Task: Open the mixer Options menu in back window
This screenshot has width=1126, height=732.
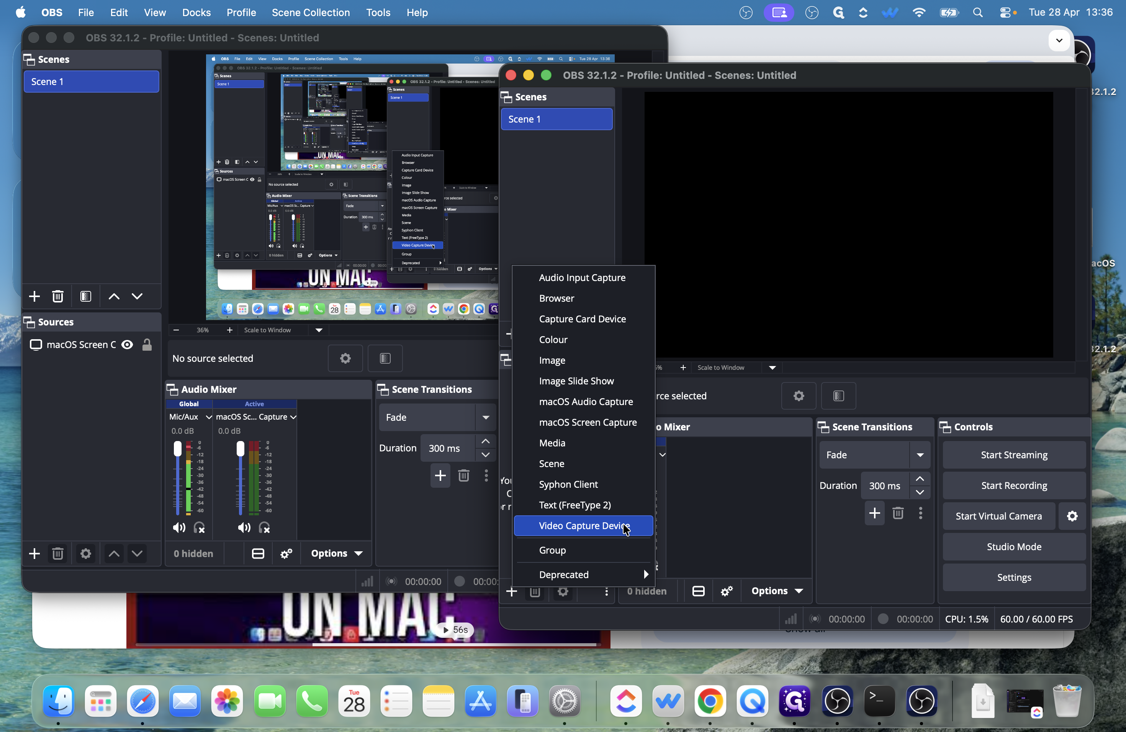Action: click(337, 553)
